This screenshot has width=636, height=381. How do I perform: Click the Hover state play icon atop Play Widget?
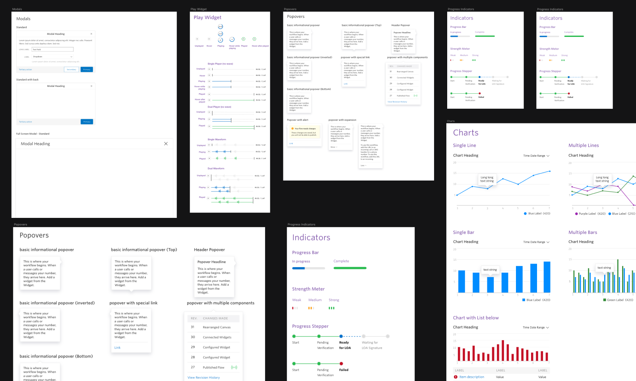click(209, 39)
